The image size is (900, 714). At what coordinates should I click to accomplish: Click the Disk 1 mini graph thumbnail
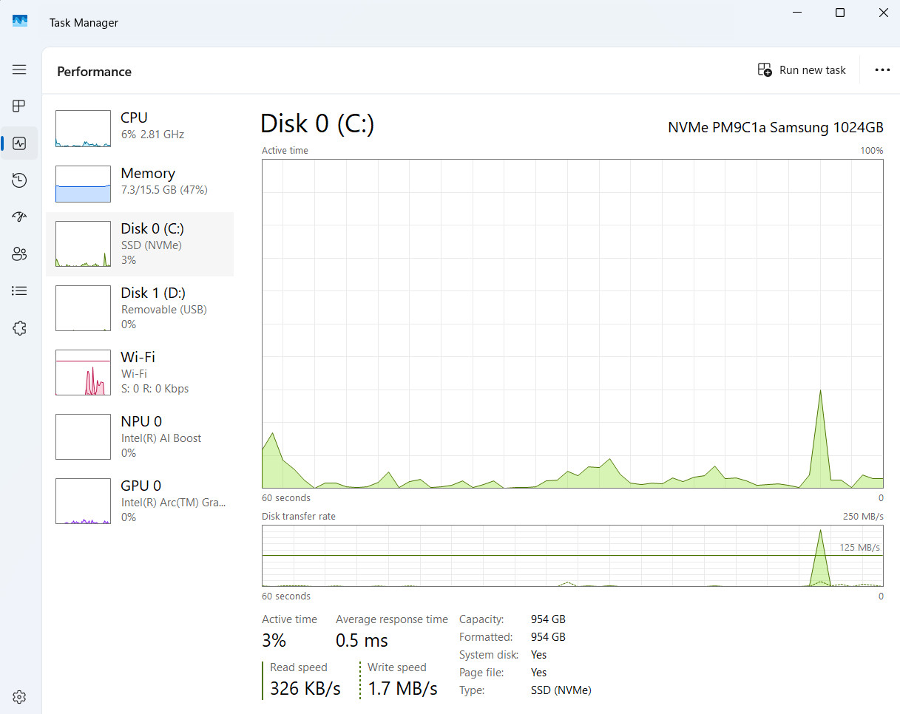pos(83,308)
